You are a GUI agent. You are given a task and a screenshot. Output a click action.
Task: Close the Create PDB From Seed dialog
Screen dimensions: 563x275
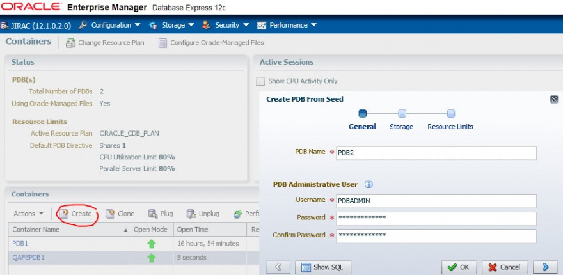point(554,99)
